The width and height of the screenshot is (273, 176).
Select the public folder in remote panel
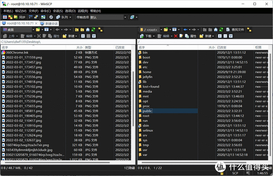[x=147, y=111]
